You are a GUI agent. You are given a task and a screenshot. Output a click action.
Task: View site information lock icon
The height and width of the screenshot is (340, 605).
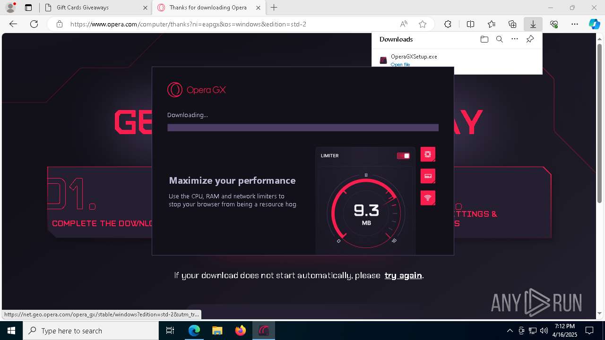point(60,24)
